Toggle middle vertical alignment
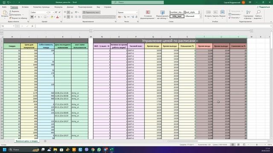This screenshot has width=273, height=153. point(68,12)
